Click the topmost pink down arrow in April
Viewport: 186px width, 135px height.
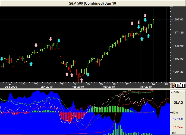point(145,16)
